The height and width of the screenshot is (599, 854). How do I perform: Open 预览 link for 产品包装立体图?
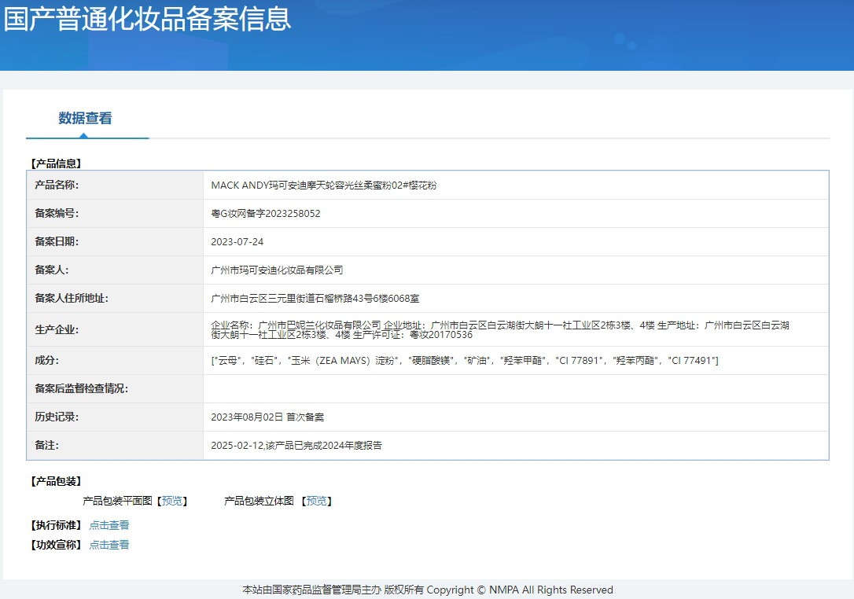click(x=316, y=501)
